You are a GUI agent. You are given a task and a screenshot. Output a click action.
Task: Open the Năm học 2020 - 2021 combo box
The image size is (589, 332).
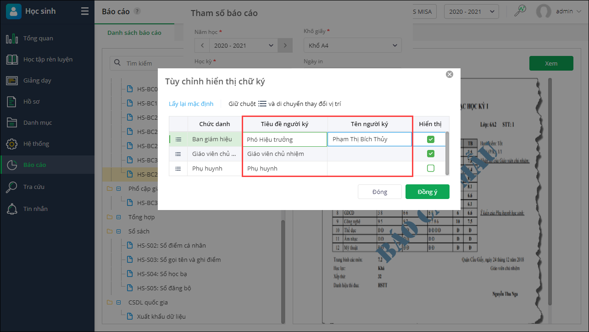[244, 45]
